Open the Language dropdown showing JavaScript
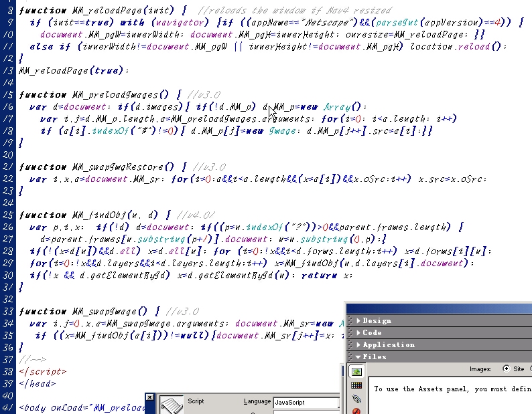The width and height of the screenshot is (532, 414). tap(306, 403)
